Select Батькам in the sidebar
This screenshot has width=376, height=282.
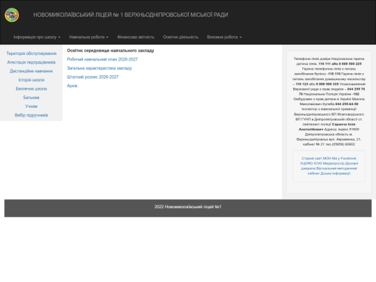pos(31,97)
